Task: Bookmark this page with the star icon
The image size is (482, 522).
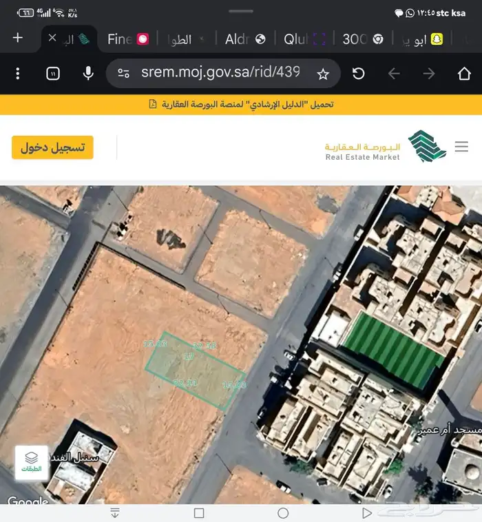Action: coord(323,74)
